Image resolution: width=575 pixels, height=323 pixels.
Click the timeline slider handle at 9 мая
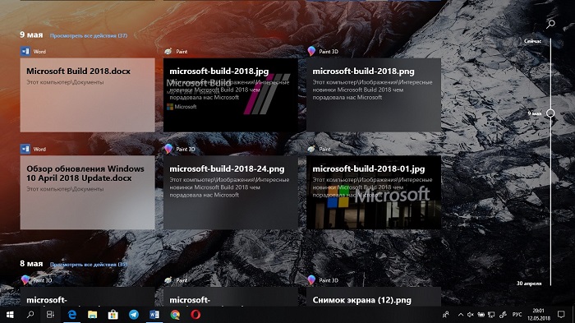550,113
